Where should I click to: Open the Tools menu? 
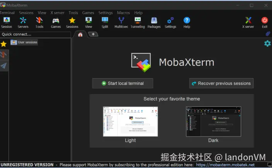tap(73, 13)
